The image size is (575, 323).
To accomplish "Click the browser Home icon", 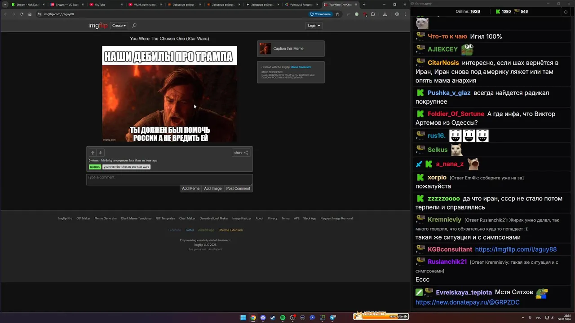I will (x=30, y=14).
